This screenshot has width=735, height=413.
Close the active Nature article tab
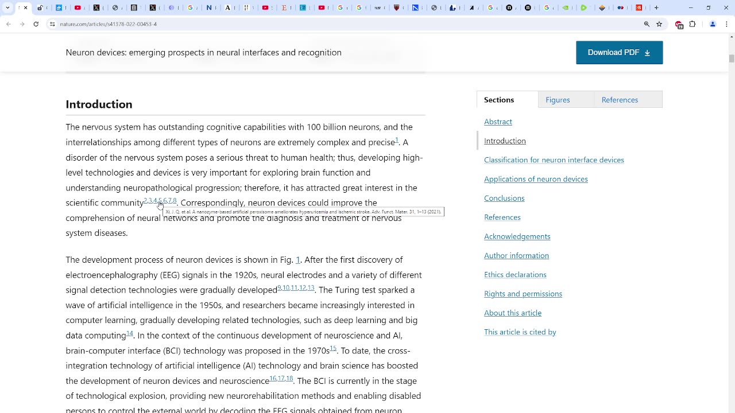coord(25,8)
